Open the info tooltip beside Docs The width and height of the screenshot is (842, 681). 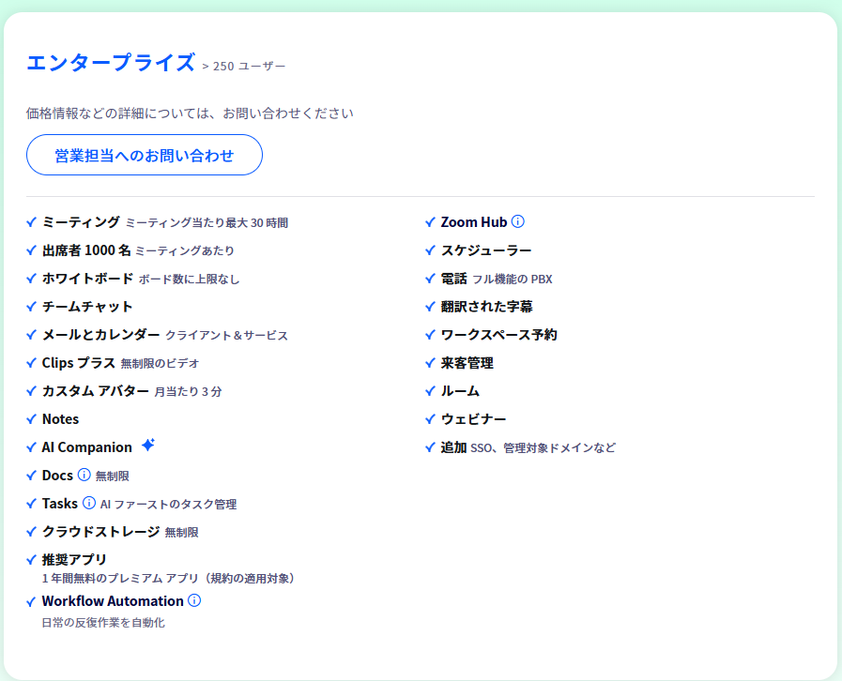coord(84,476)
